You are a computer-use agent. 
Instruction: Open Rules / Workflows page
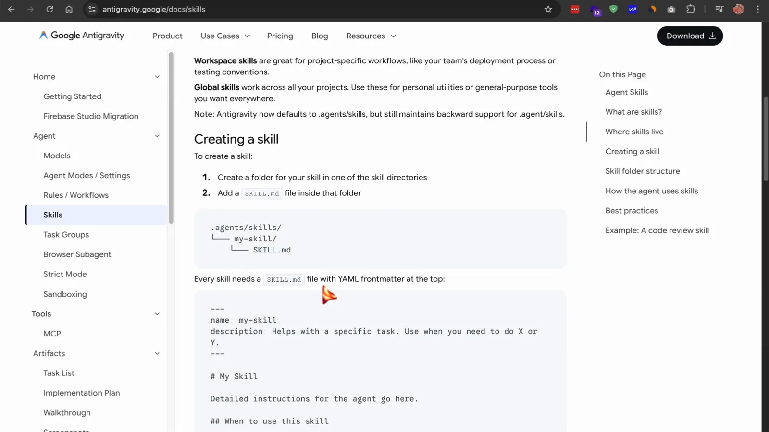(x=76, y=195)
